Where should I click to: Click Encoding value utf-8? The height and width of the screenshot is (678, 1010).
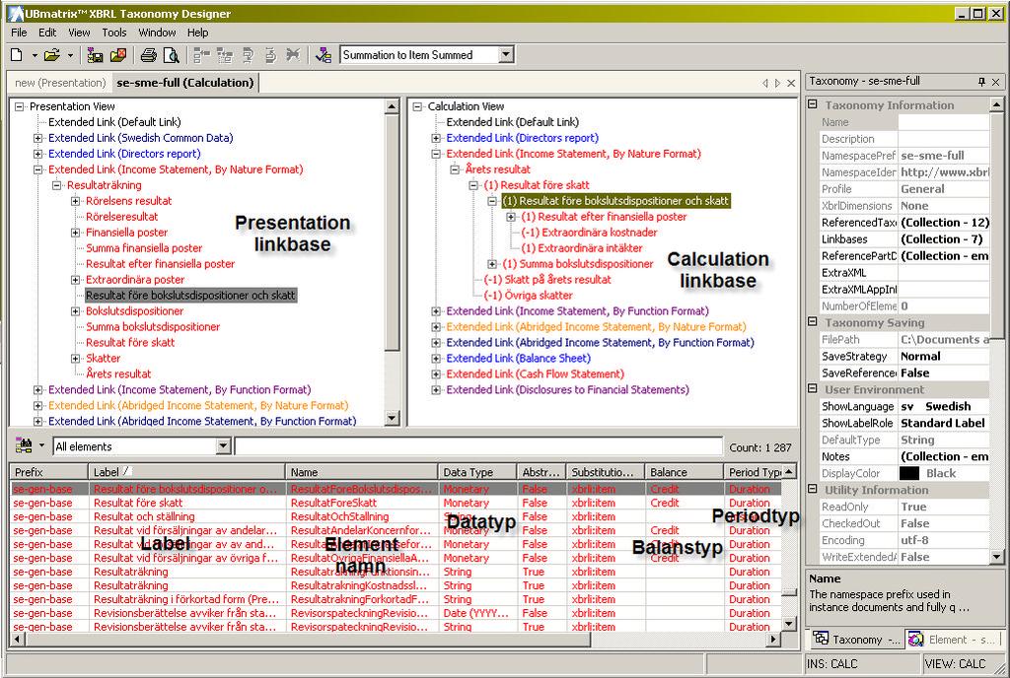[x=944, y=540]
